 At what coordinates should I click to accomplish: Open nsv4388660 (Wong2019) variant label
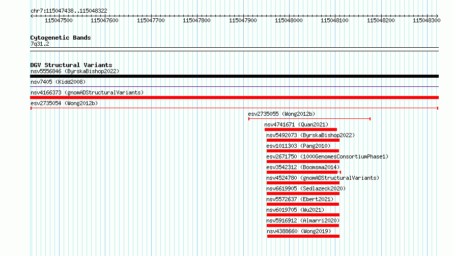299,231
